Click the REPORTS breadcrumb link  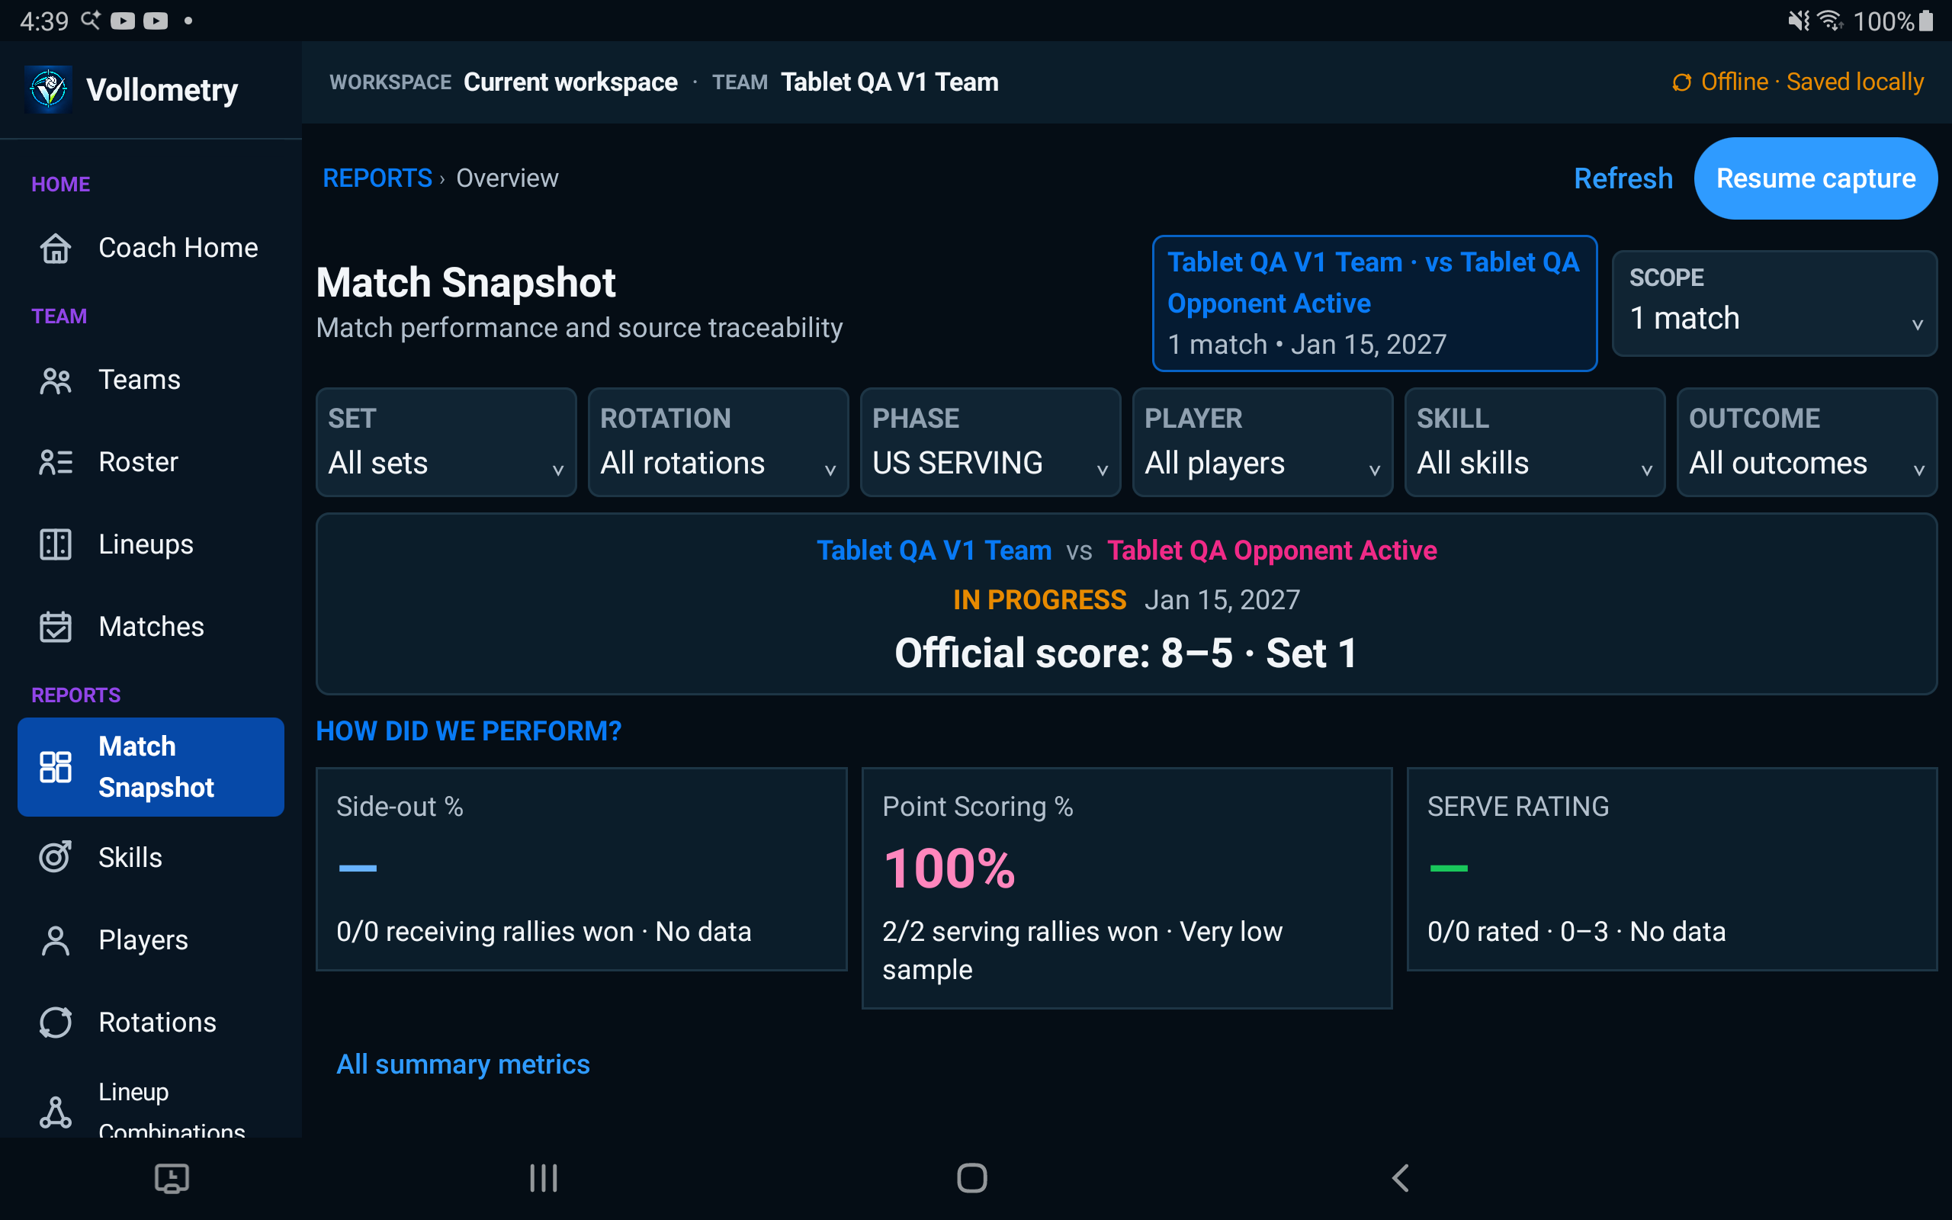377,178
